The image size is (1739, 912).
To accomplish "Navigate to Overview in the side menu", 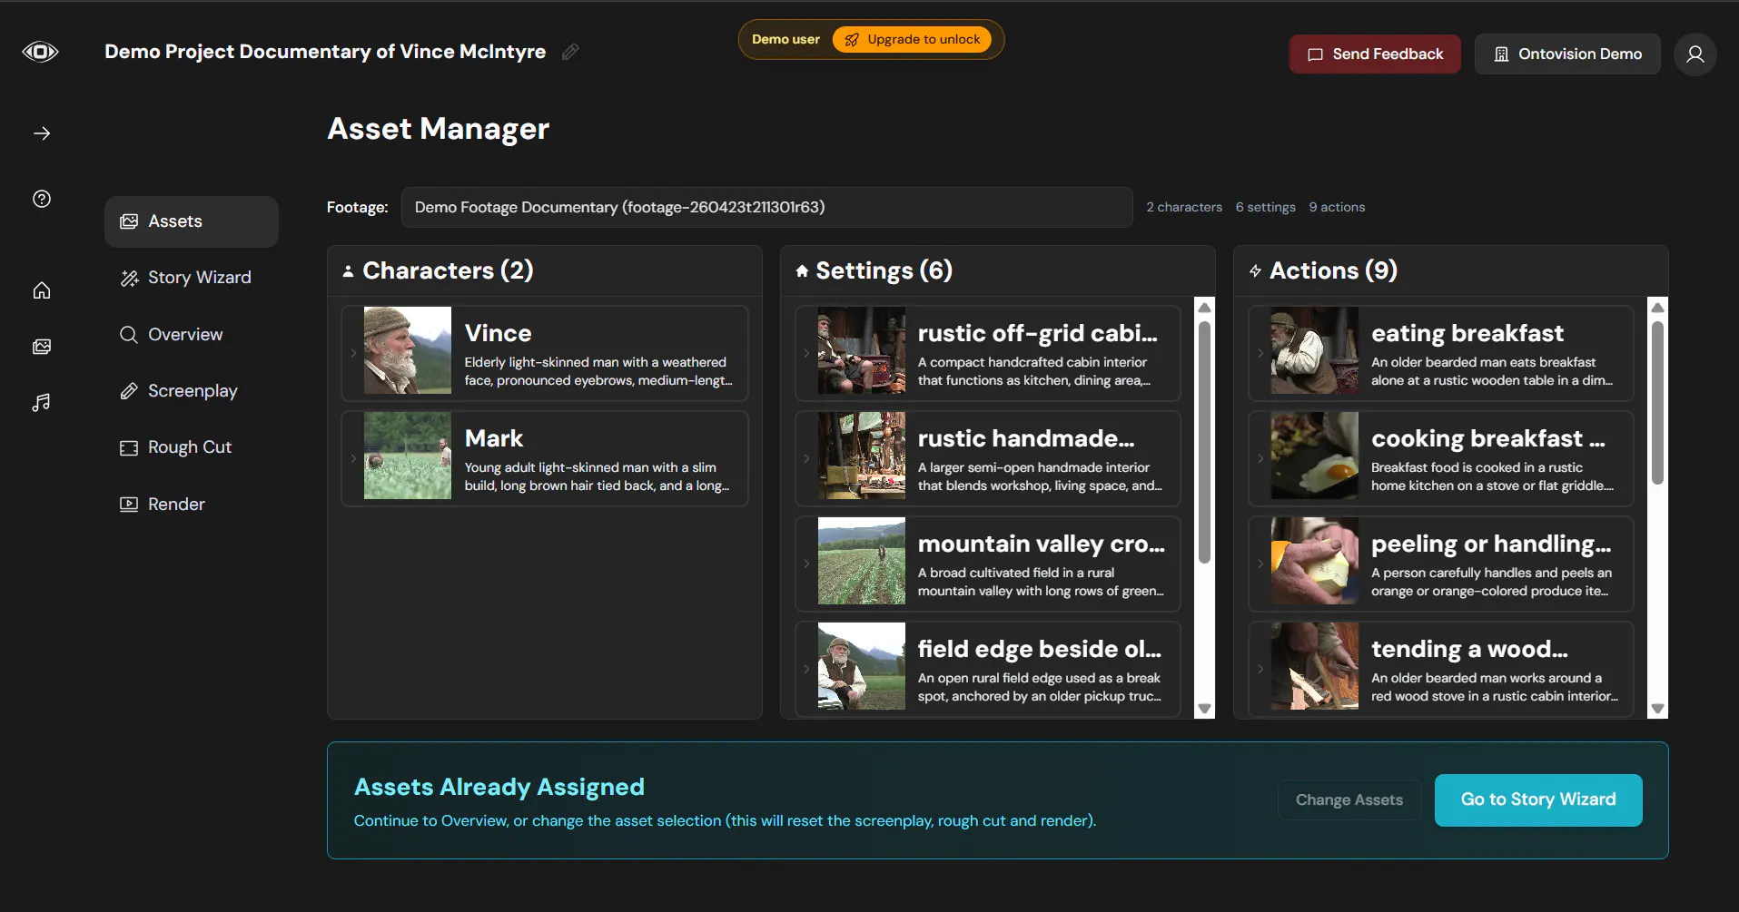I will point(192,335).
